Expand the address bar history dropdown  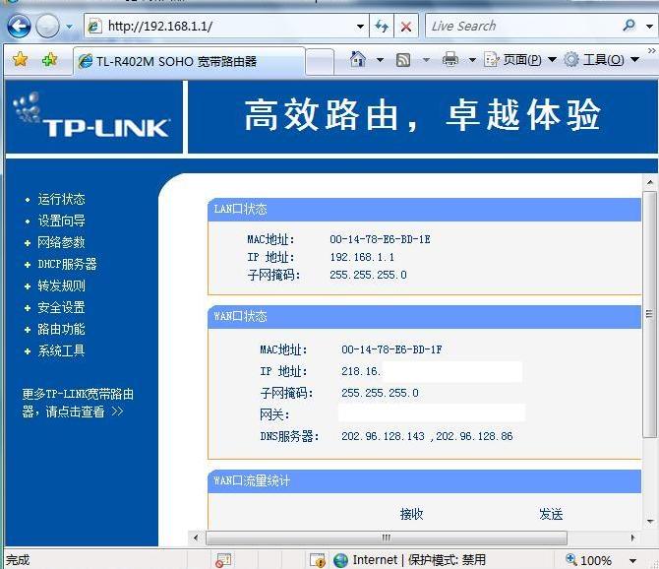click(360, 27)
